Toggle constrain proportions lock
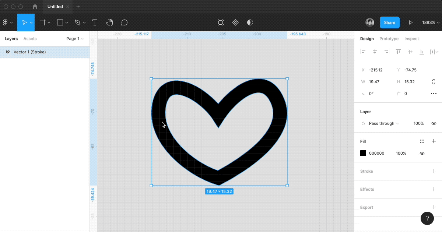Screen dimensions: 442x232 [x=434, y=82]
